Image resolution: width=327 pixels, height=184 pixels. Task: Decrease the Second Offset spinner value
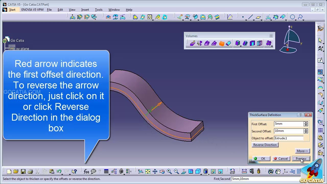tap(306, 132)
